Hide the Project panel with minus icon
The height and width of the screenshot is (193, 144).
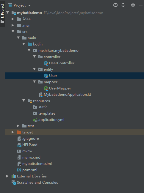pyautogui.click(x=141, y=5)
